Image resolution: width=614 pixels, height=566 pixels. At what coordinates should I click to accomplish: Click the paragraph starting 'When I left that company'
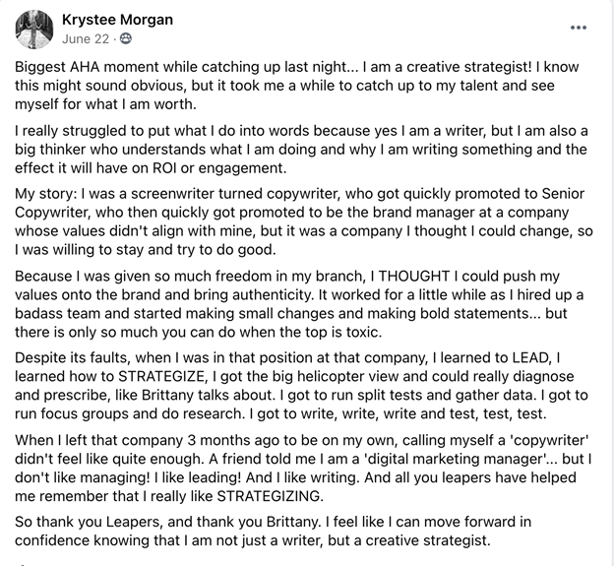[303, 469]
